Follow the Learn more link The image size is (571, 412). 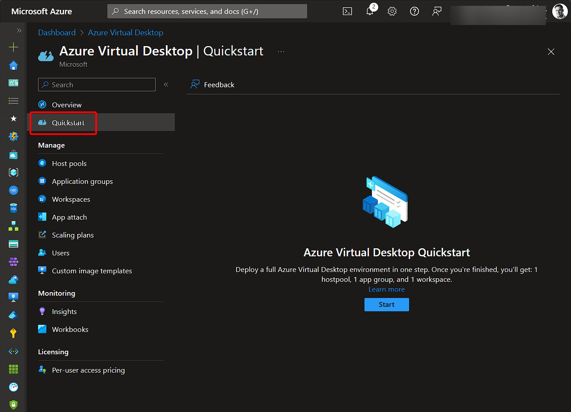click(x=387, y=289)
